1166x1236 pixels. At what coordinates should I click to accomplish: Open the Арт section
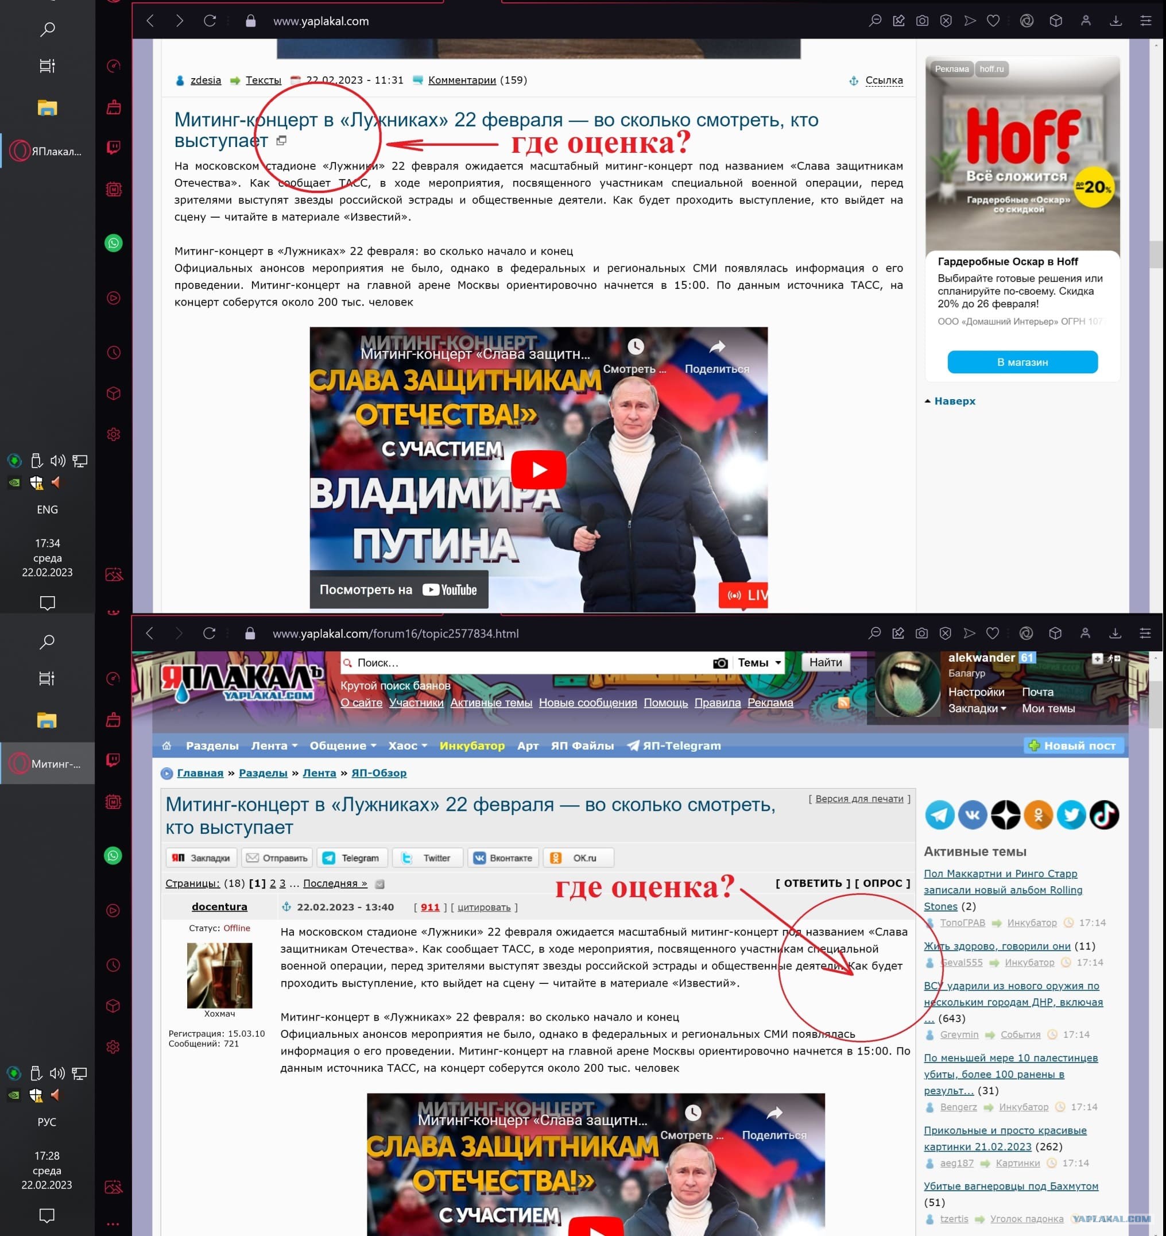(528, 746)
